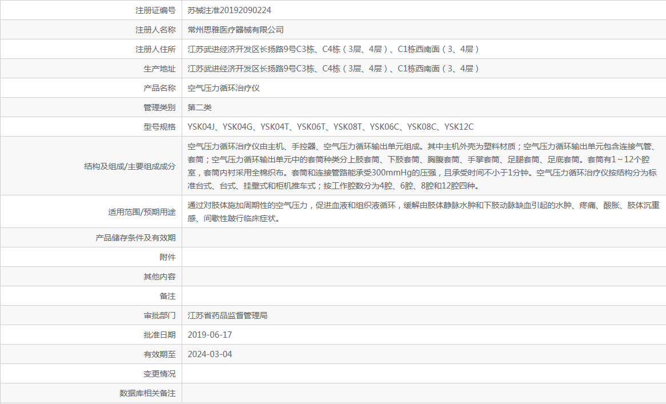Select the 变更情况 label
This screenshot has width=666, height=404.
[x=159, y=374]
